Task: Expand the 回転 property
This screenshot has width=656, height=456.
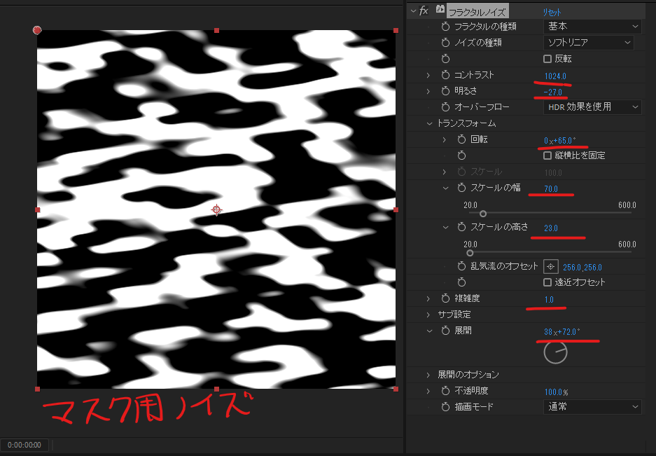Action: click(x=445, y=140)
